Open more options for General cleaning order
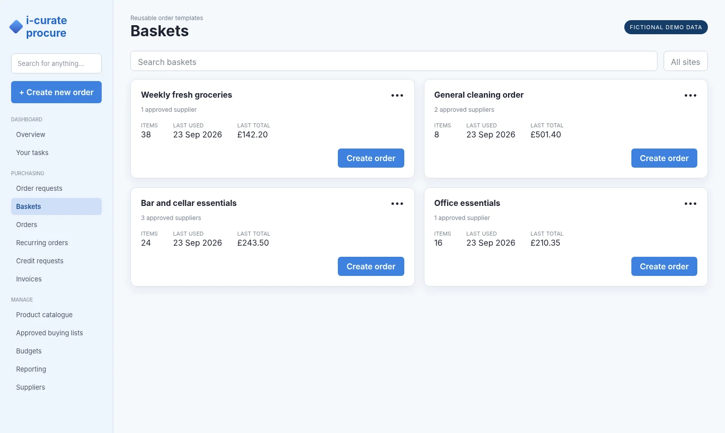 pos(690,95)
